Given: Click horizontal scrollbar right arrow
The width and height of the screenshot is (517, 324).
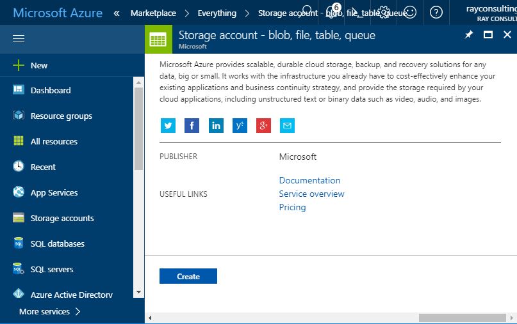Looking at the screenshot, I should point(512,318).
